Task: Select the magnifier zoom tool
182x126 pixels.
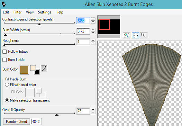Action: point(144,35)
